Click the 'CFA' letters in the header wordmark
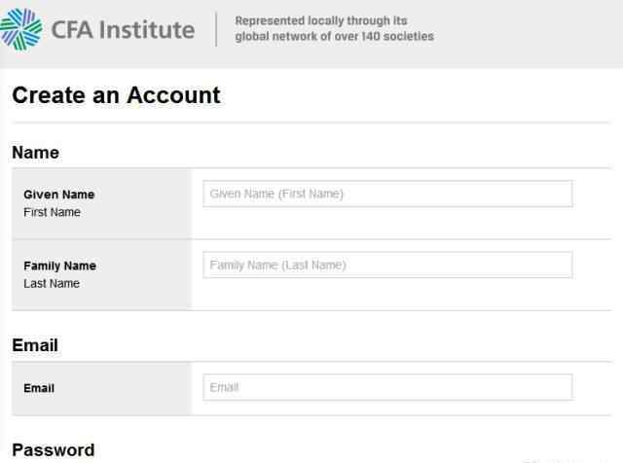Screen dimensions: 623x463 [72, 30]
